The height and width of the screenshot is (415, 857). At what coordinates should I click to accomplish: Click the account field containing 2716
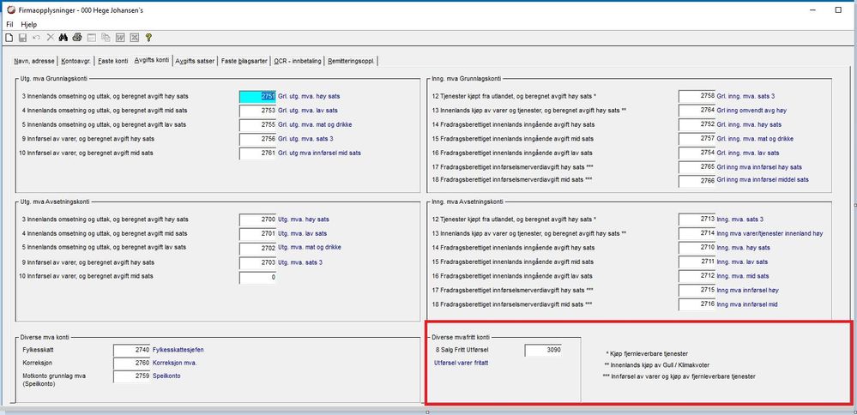(x=697, y=304)
